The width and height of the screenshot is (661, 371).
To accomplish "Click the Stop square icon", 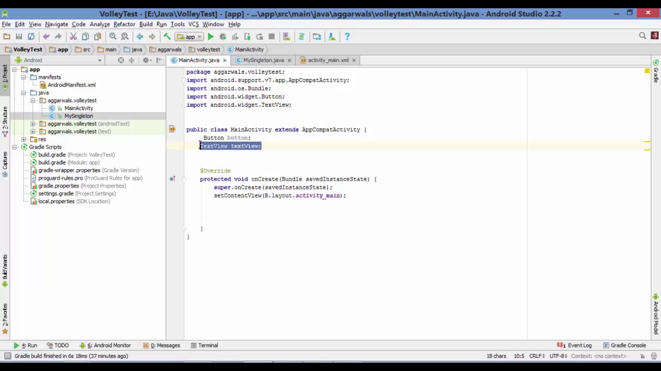I will (x=272, y=37).
